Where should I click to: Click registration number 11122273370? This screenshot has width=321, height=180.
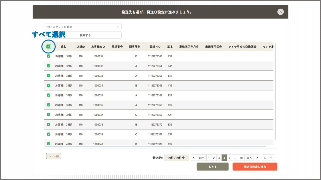[155, 124]
